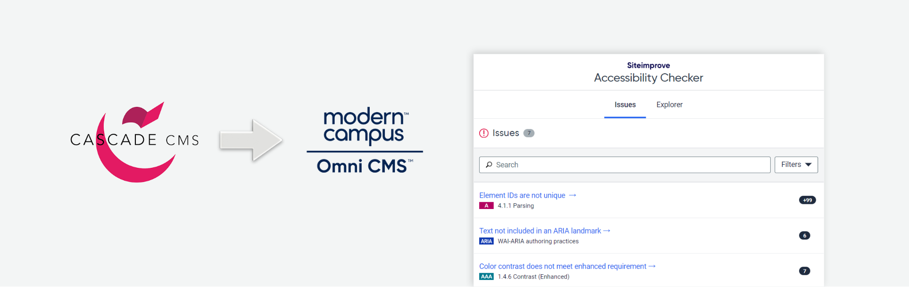Switch to the Explorer tab

pos(669,104)
